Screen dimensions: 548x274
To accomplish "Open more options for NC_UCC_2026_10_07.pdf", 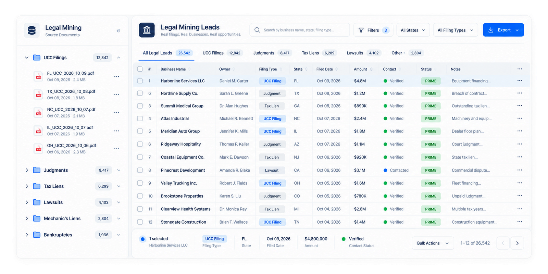I will click(116, 113).
